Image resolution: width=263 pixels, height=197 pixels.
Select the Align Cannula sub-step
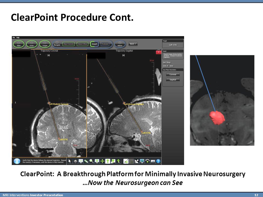(68, 44)
